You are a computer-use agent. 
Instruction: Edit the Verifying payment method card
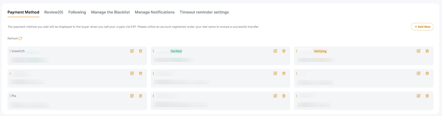419,51
